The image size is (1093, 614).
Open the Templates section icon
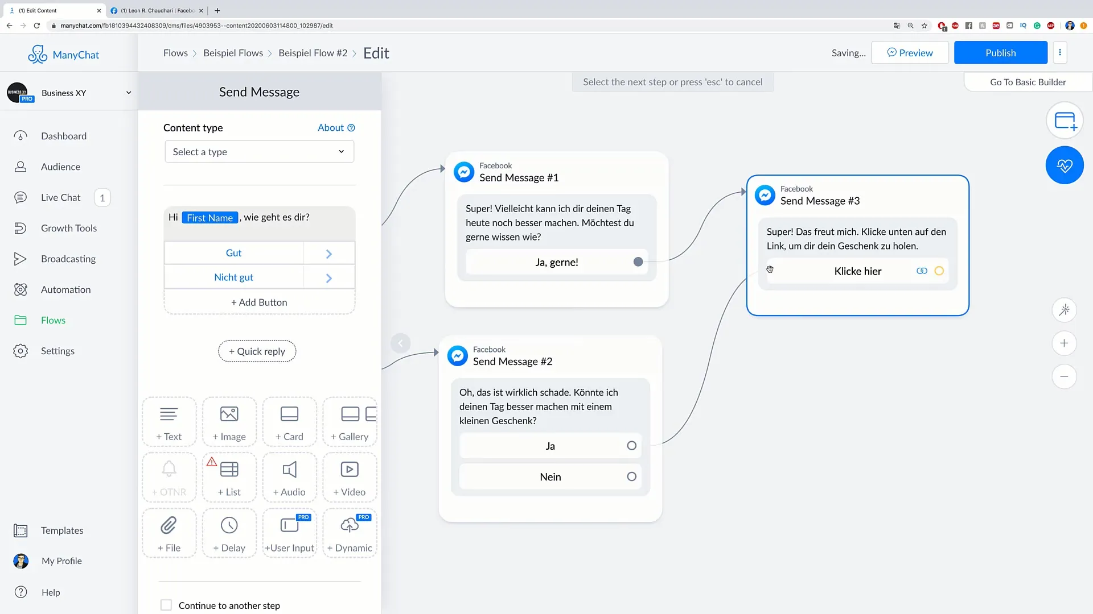(x=21, y=530)
